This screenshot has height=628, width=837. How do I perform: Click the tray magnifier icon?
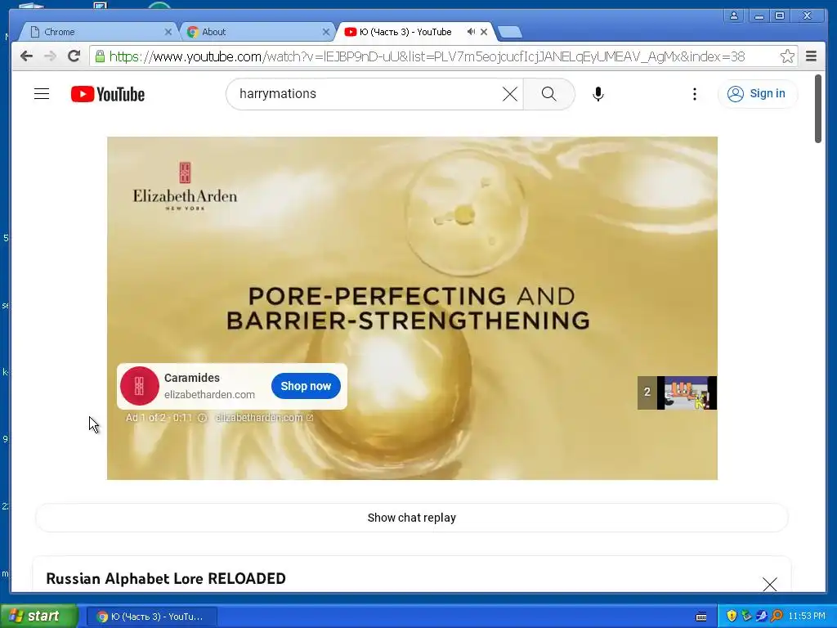(777, 617)
